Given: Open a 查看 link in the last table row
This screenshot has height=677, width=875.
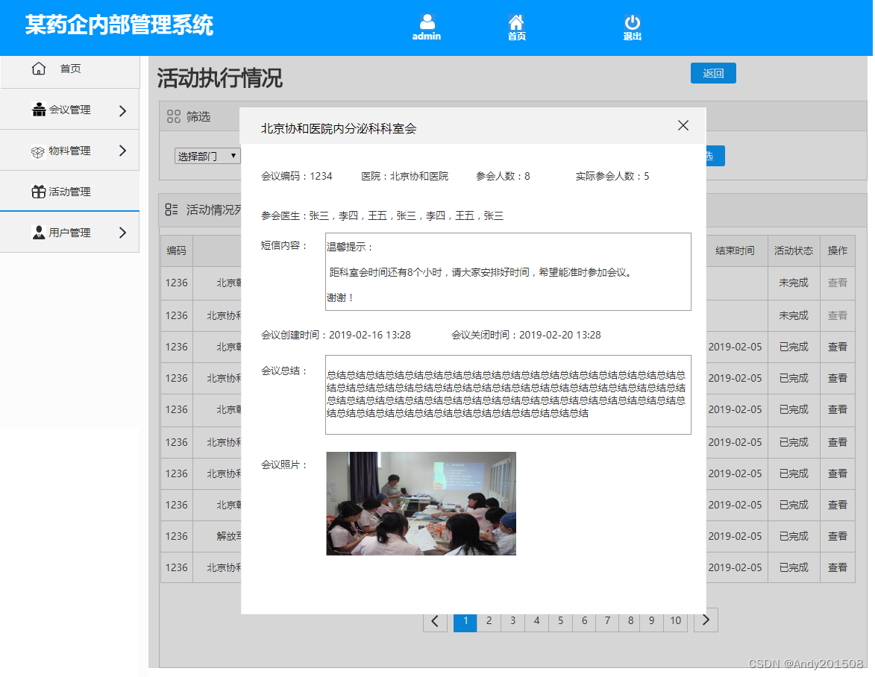Looking at the screenshot, I should [x=837, y=567].
